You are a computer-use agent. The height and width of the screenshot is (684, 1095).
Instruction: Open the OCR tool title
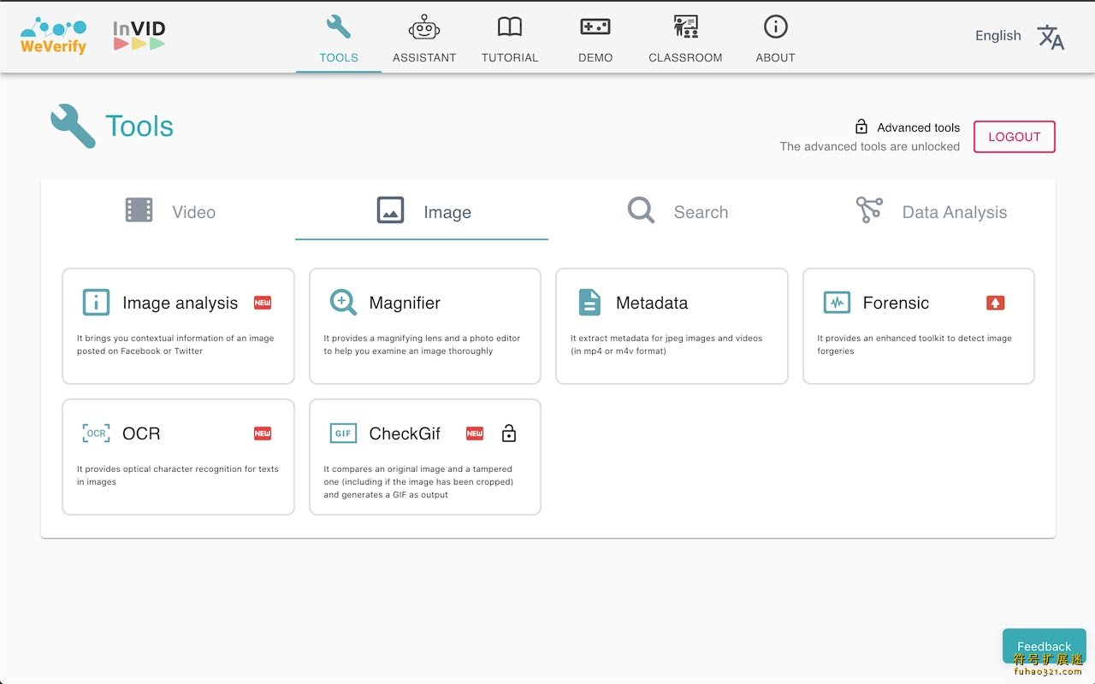pyautogui.click(x=141, y=433)
